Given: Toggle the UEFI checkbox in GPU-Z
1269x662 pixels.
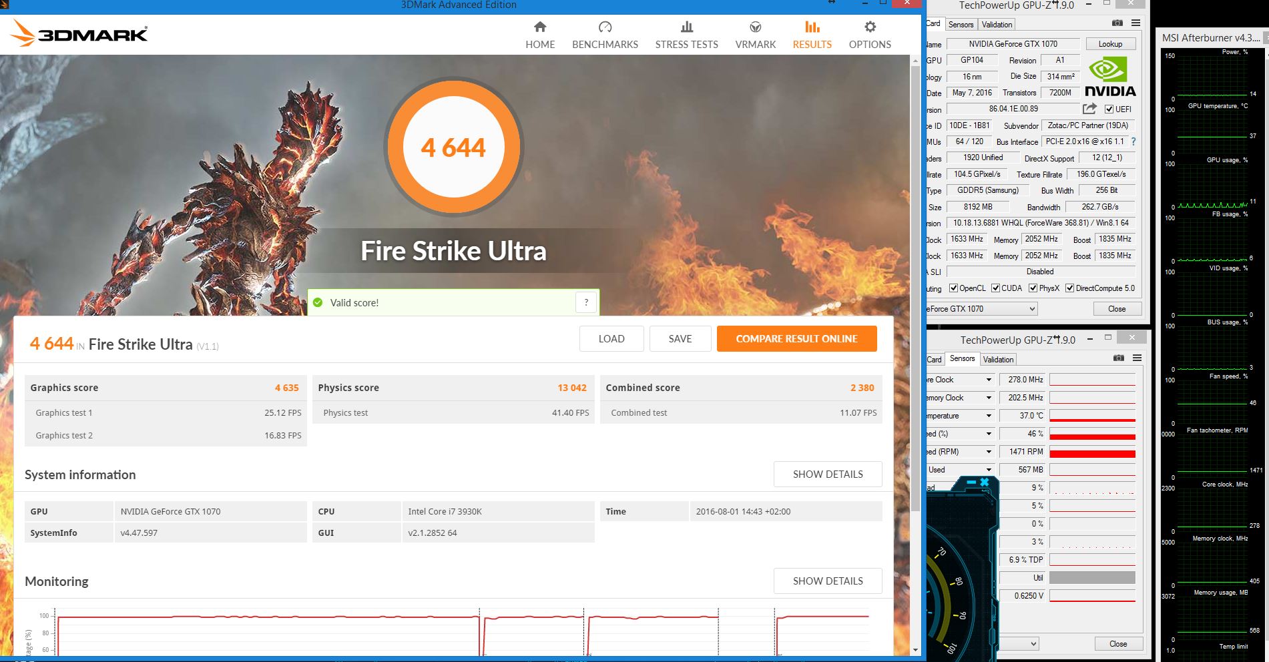Looking at the screenshot, I should tap(1110, 109).
